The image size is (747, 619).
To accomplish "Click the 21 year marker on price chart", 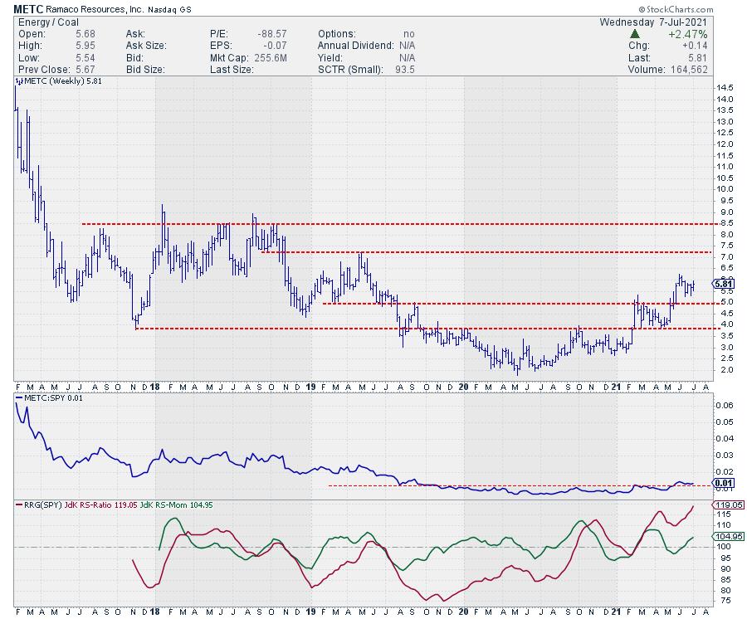I will 615,387.
